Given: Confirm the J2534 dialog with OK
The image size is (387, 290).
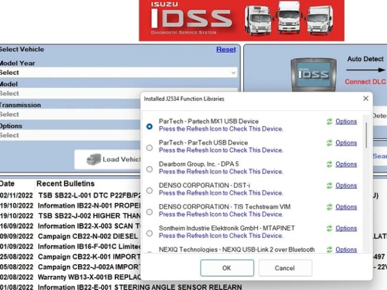Looking at the screenshot, I should (227, 268).
